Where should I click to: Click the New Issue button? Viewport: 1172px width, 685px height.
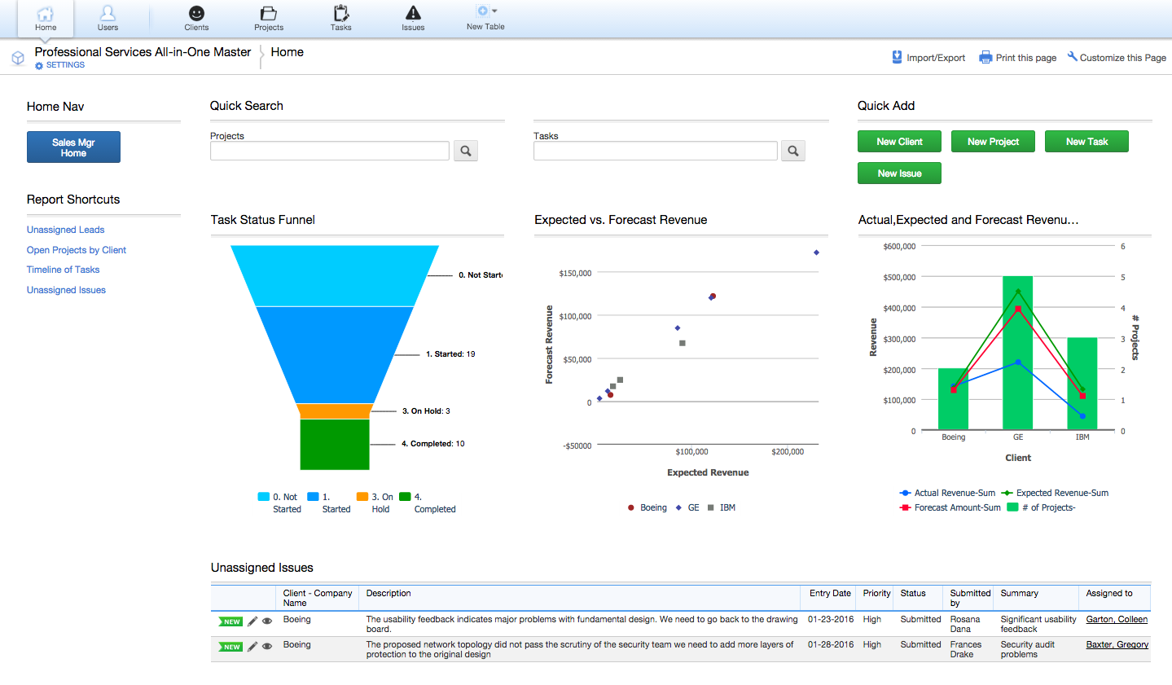coord(899,173)
